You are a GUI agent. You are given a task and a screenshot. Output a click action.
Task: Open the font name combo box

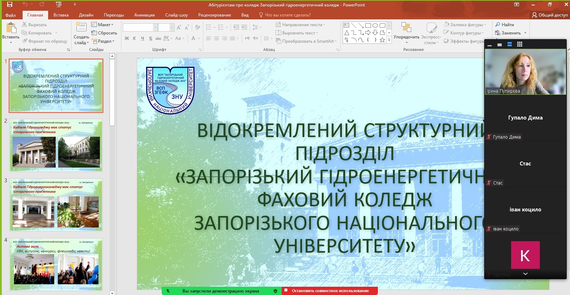tap(140, 27)
